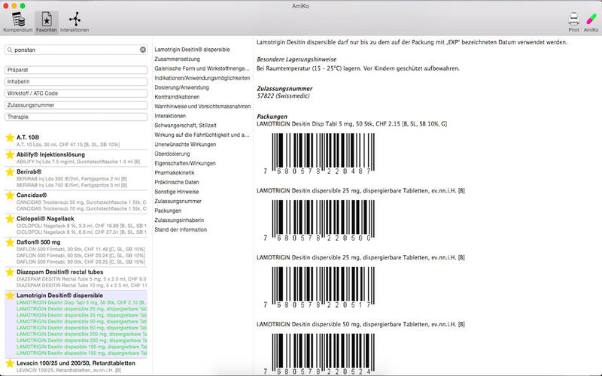This screenshot has width=602, height=376.
Task: Toggle favorite star for Lamotrigin Desitin dispersible
Action: point(10,296)
